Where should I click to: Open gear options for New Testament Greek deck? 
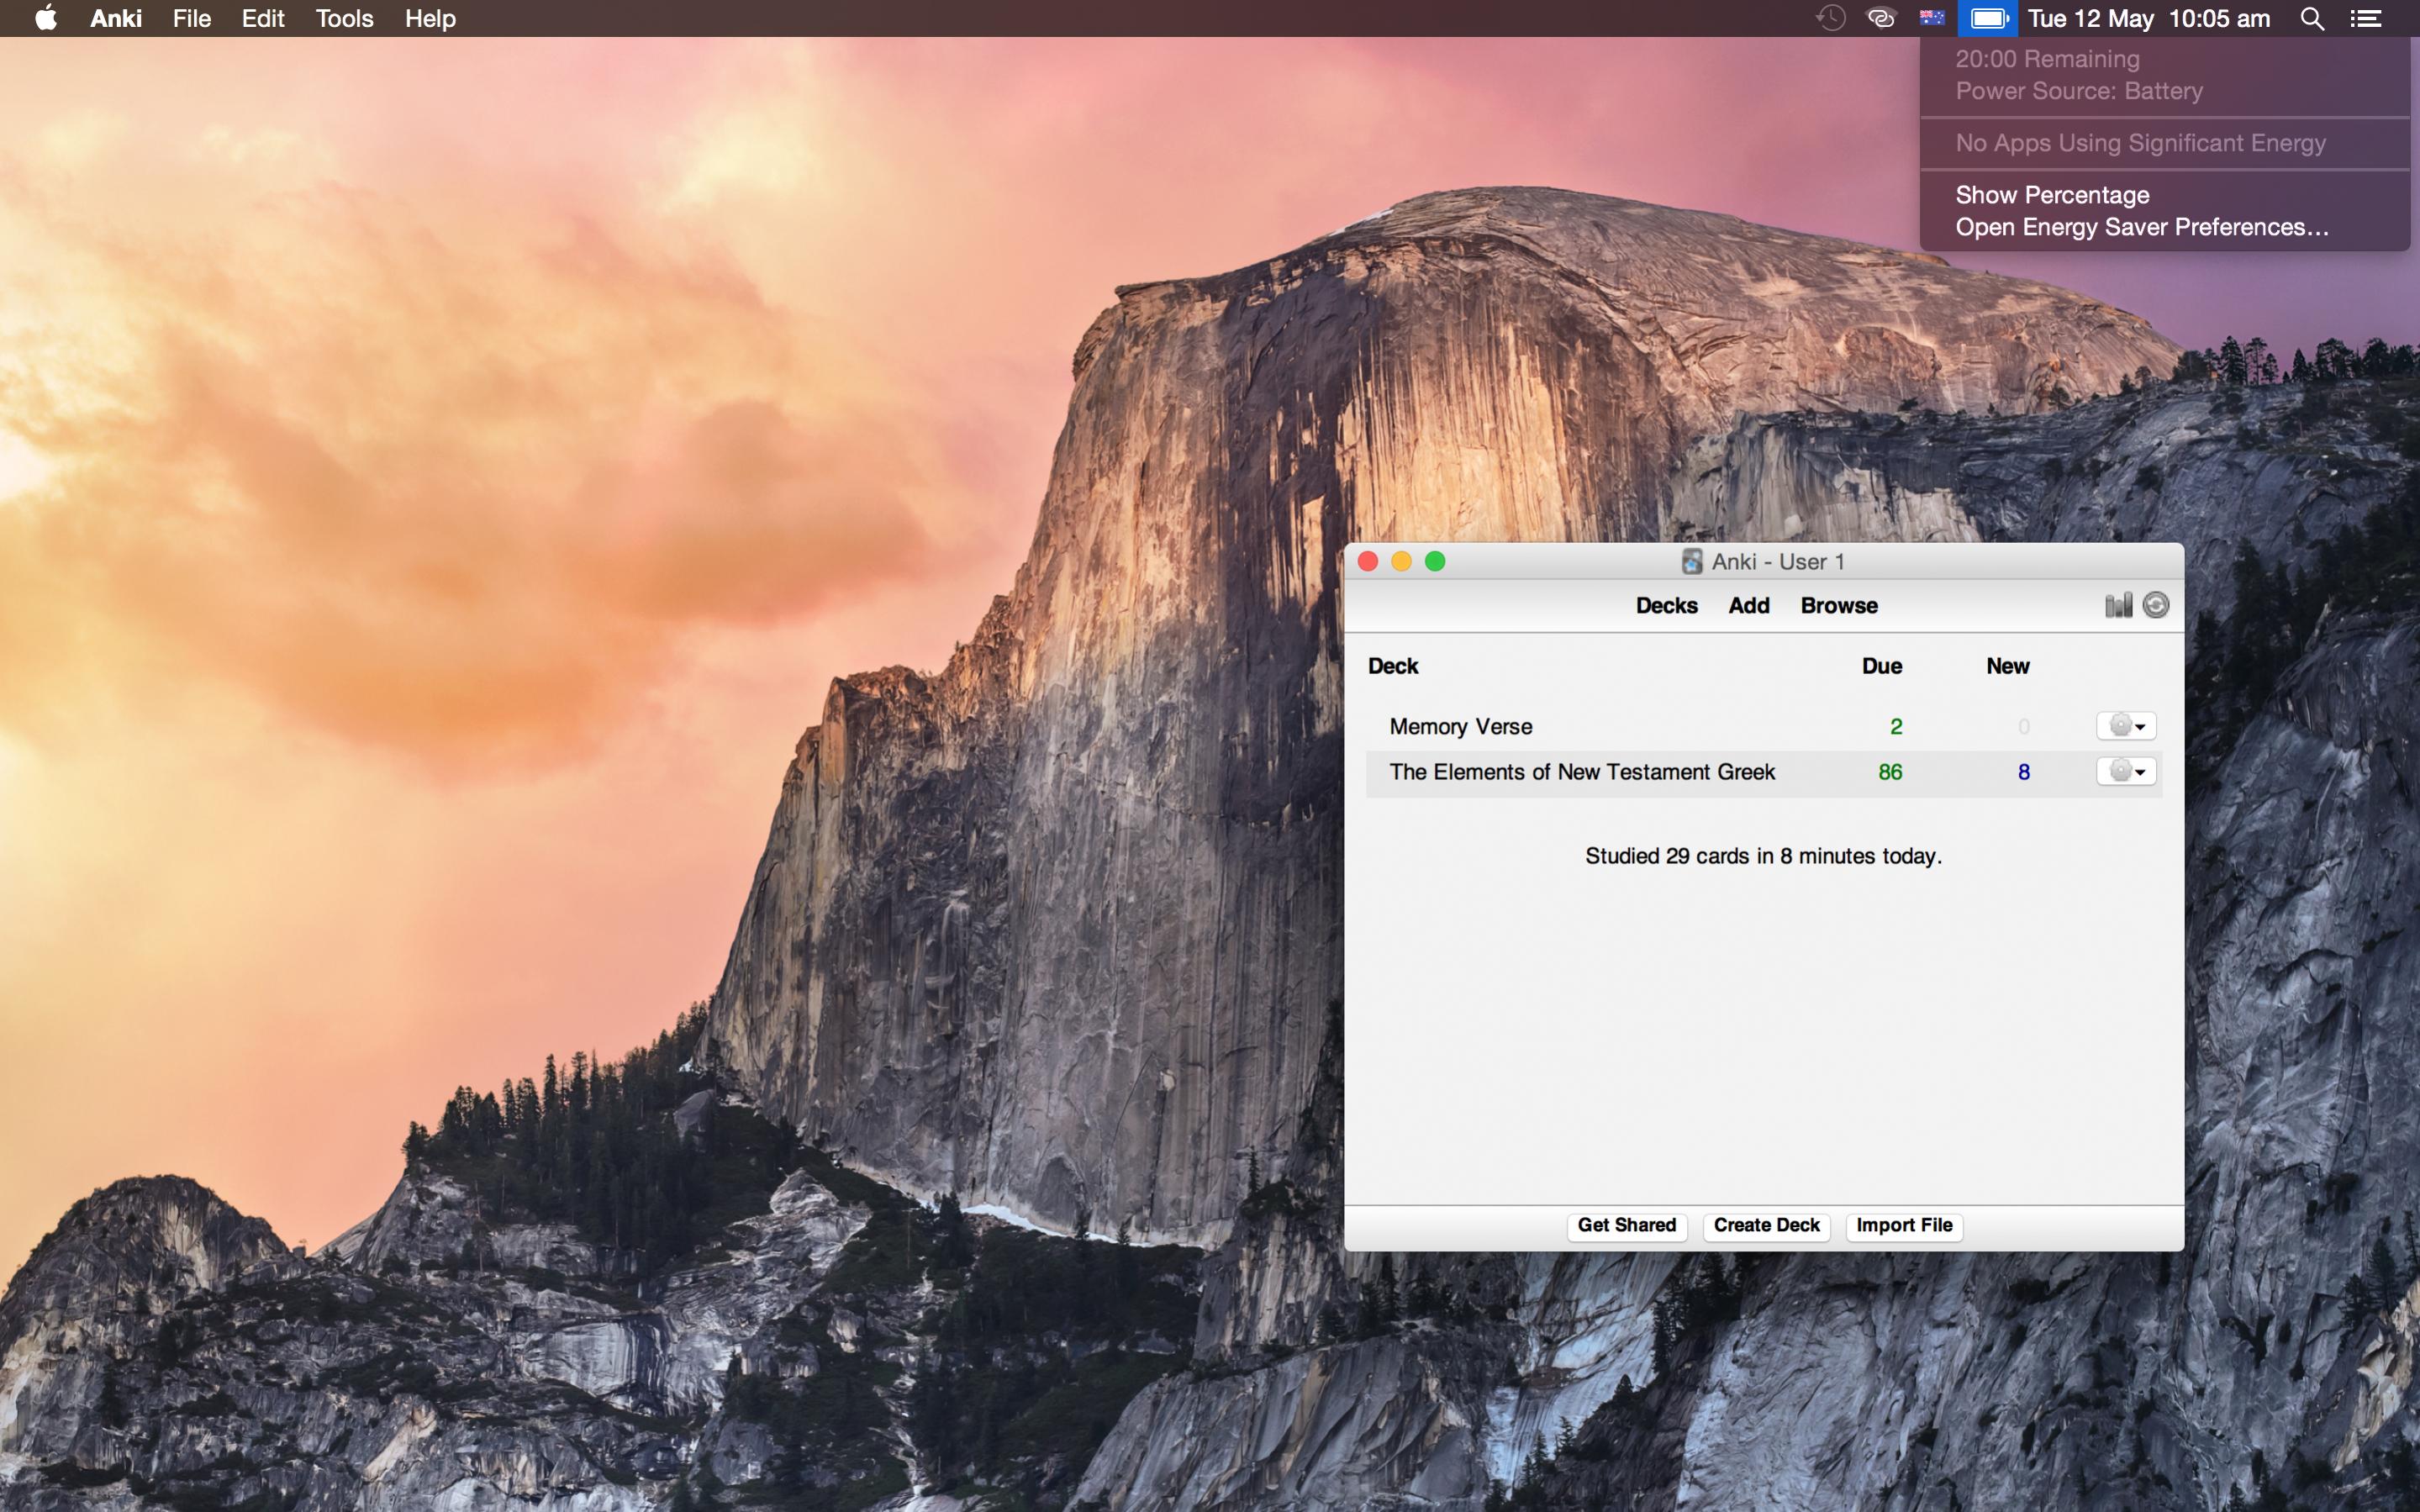tap(2126, 771)
